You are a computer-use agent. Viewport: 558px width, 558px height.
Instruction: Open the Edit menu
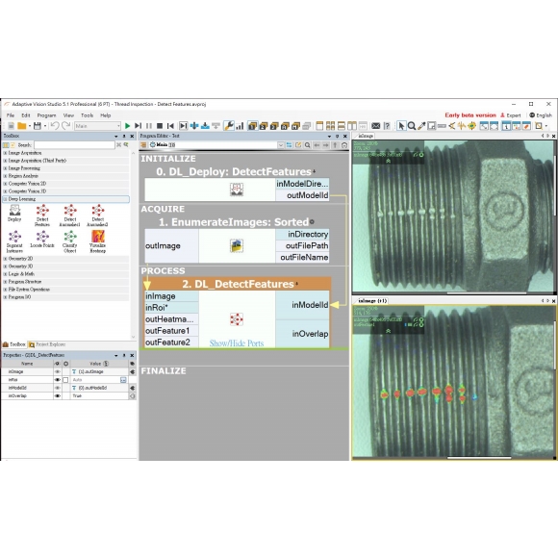pos(26,115)
